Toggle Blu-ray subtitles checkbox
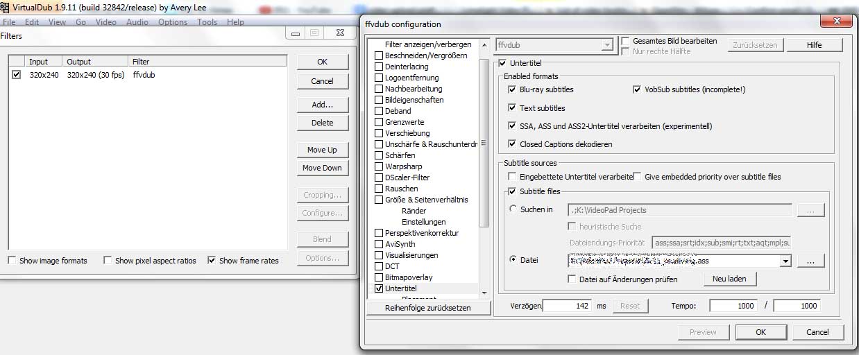Image resolution: width=859 pixels, height=355 pixels. click(512, 89)
